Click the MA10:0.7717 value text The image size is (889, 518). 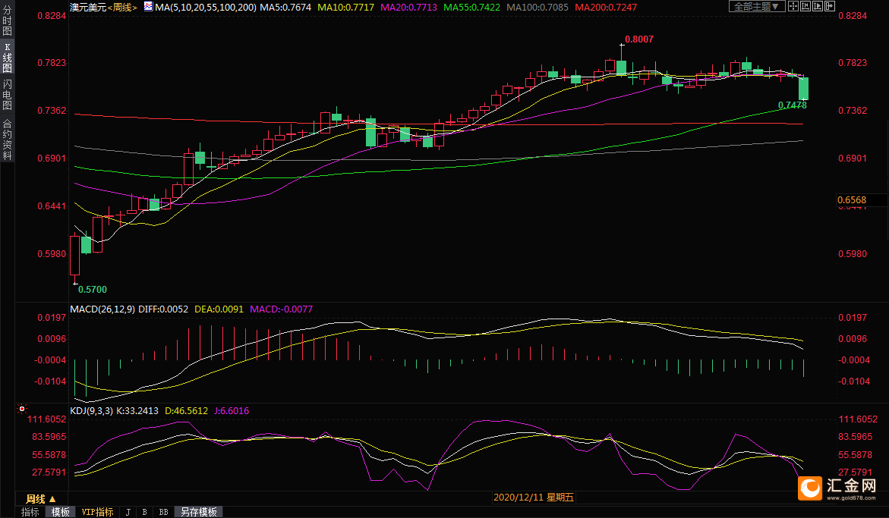pos(346,8)
